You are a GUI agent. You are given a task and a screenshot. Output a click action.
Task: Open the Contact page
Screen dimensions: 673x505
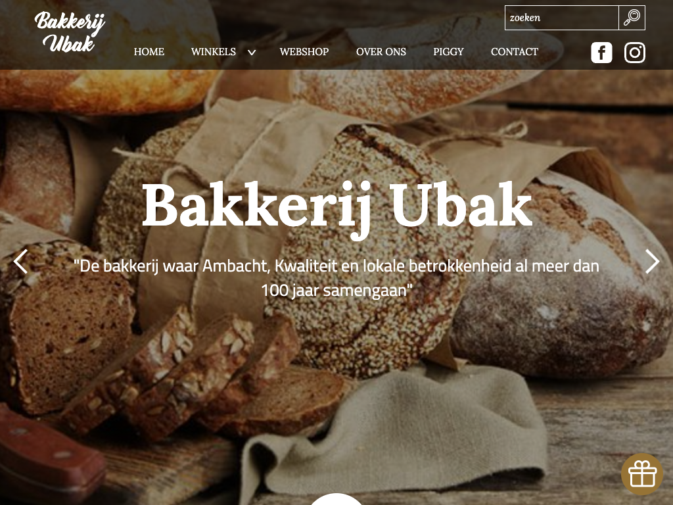[514, 51]
